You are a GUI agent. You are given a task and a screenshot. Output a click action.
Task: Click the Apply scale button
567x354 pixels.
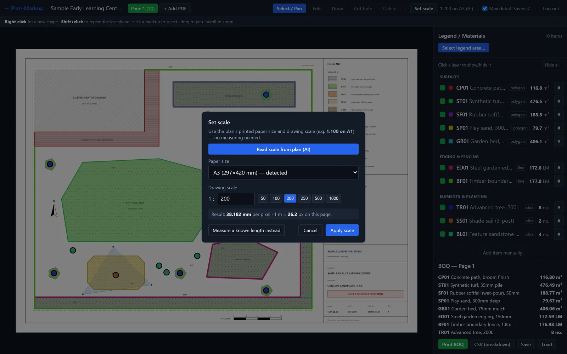pyautogui.click(x=342, y=230)
